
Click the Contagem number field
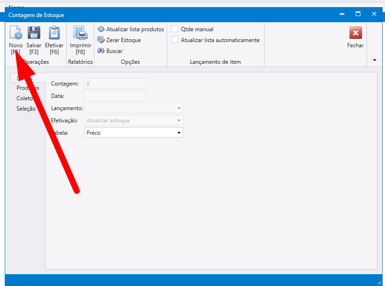point(114,84)
